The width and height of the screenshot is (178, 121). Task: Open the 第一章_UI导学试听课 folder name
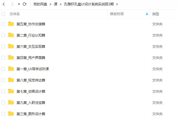point(33,69)
